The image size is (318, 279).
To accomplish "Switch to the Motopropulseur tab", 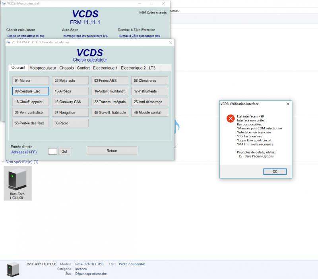I will click(43, 68).
